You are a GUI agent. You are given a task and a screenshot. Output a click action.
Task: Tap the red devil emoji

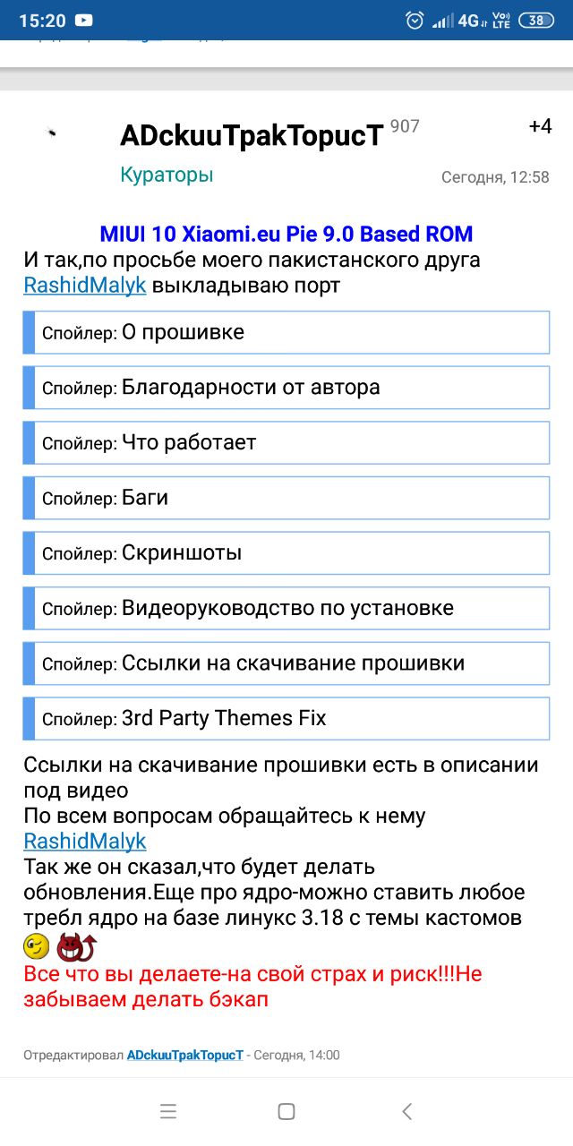[x=76, y=945]
